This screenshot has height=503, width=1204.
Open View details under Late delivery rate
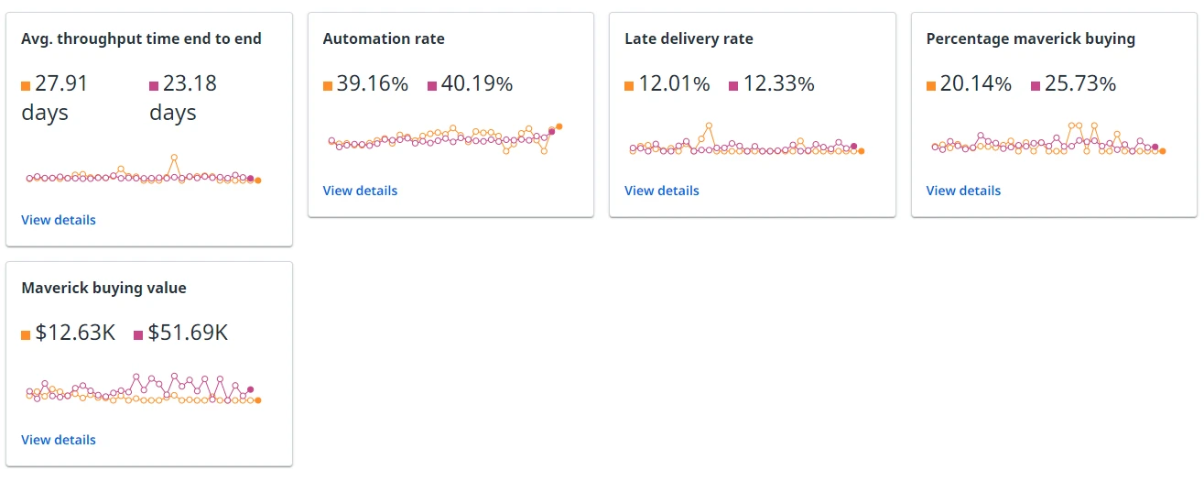662,191
